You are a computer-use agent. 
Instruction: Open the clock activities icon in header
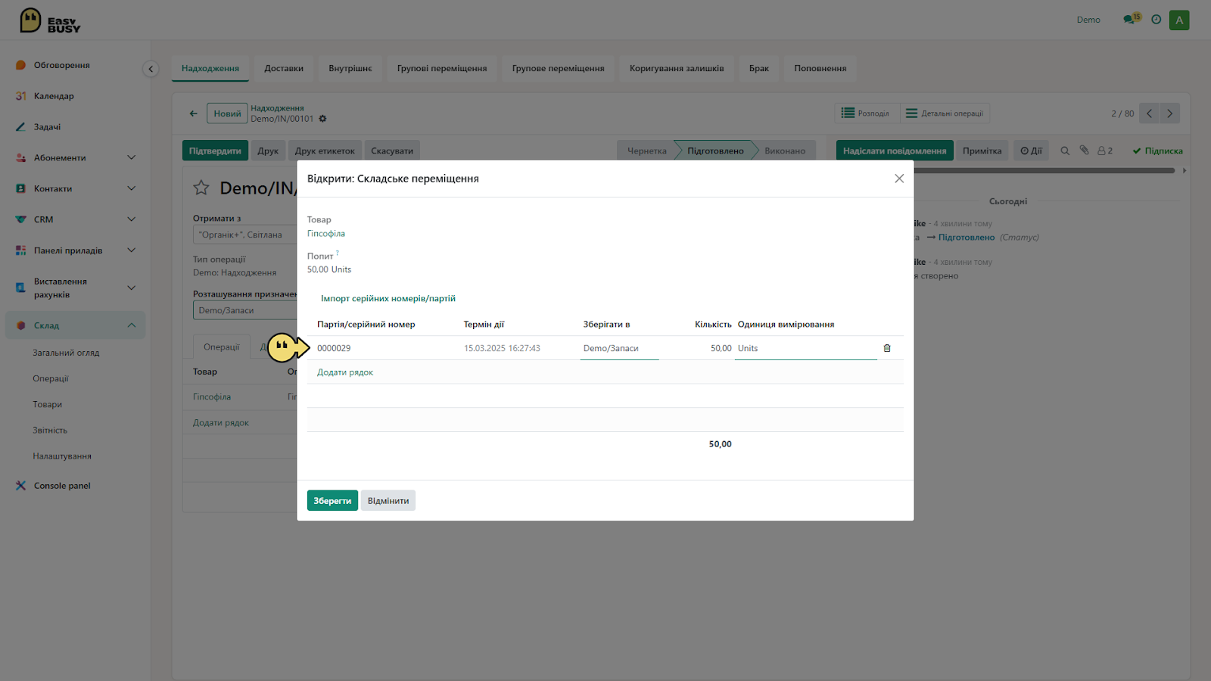[x=1156, y=20]
